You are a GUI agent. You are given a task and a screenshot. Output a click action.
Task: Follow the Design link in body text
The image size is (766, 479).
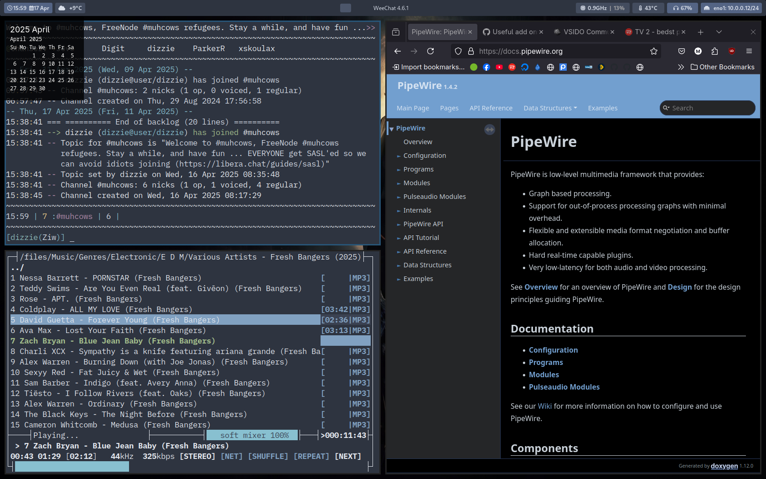(x=679, y=287)
